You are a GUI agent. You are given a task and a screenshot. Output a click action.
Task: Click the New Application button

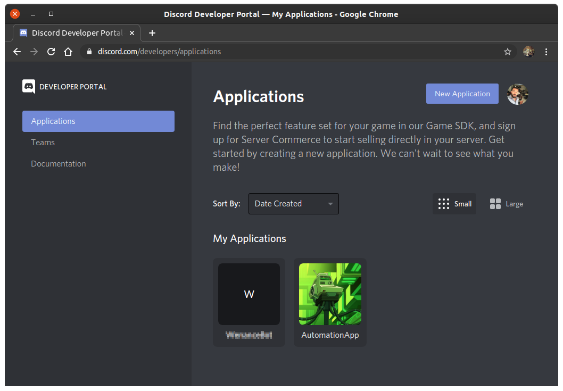[462, 94]
